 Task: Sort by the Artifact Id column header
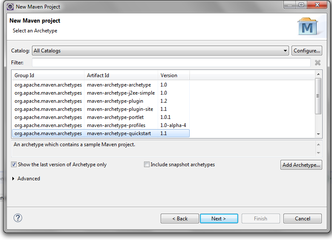coord(121,75)
